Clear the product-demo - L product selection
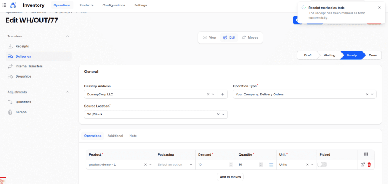The height and width of the screenshot is (184, 388). coord(145,164)
